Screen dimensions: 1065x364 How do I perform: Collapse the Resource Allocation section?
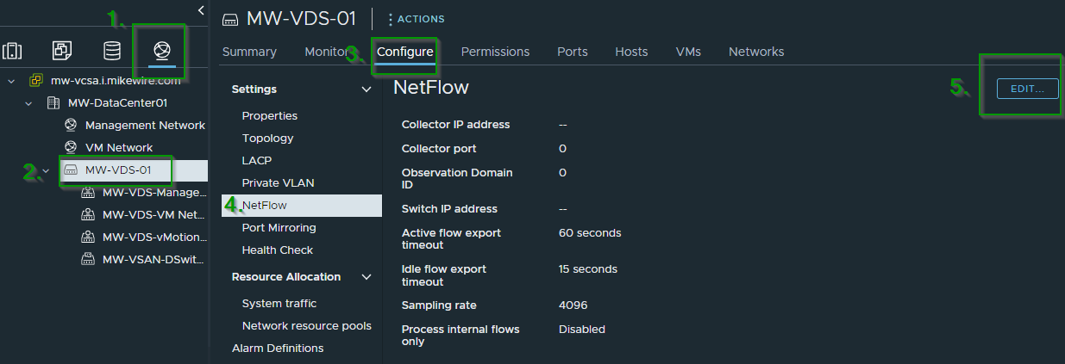click(x=366, y=277)
